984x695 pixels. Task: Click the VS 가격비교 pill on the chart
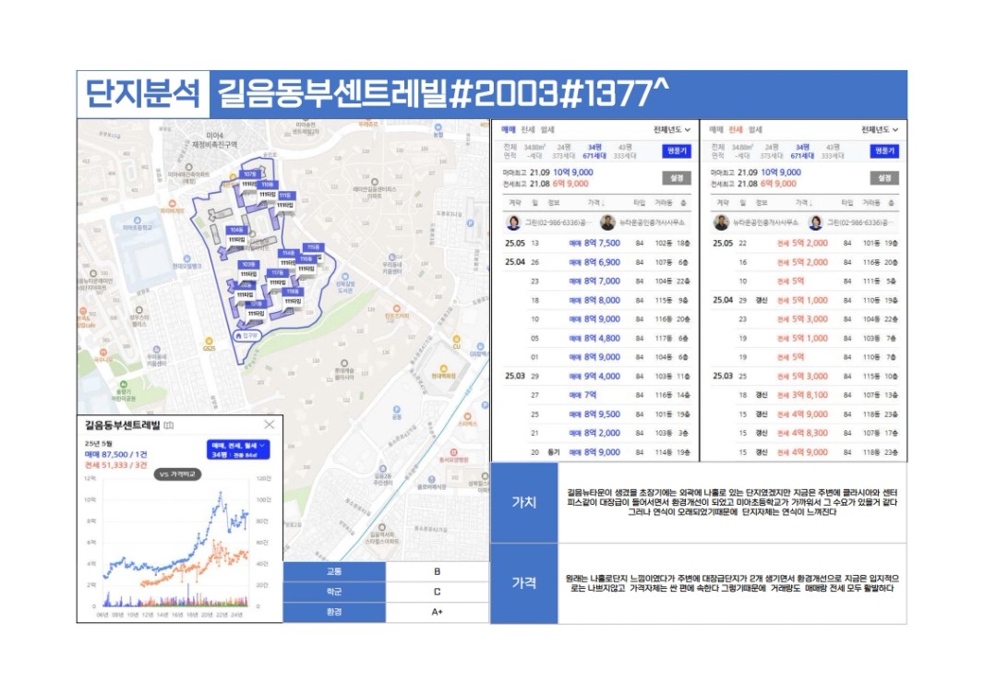(175, 474)
